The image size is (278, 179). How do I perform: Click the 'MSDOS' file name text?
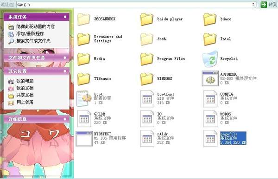[226, 114]
